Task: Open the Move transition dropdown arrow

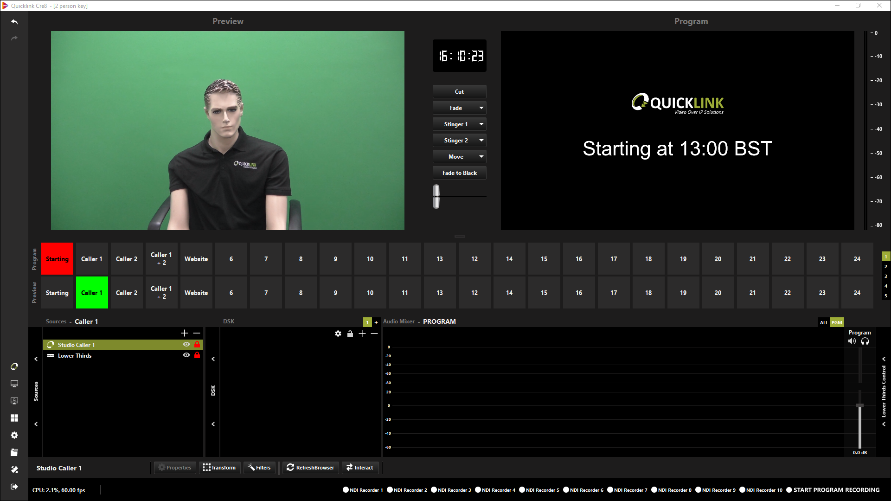Action: click(x=481, y=157)
